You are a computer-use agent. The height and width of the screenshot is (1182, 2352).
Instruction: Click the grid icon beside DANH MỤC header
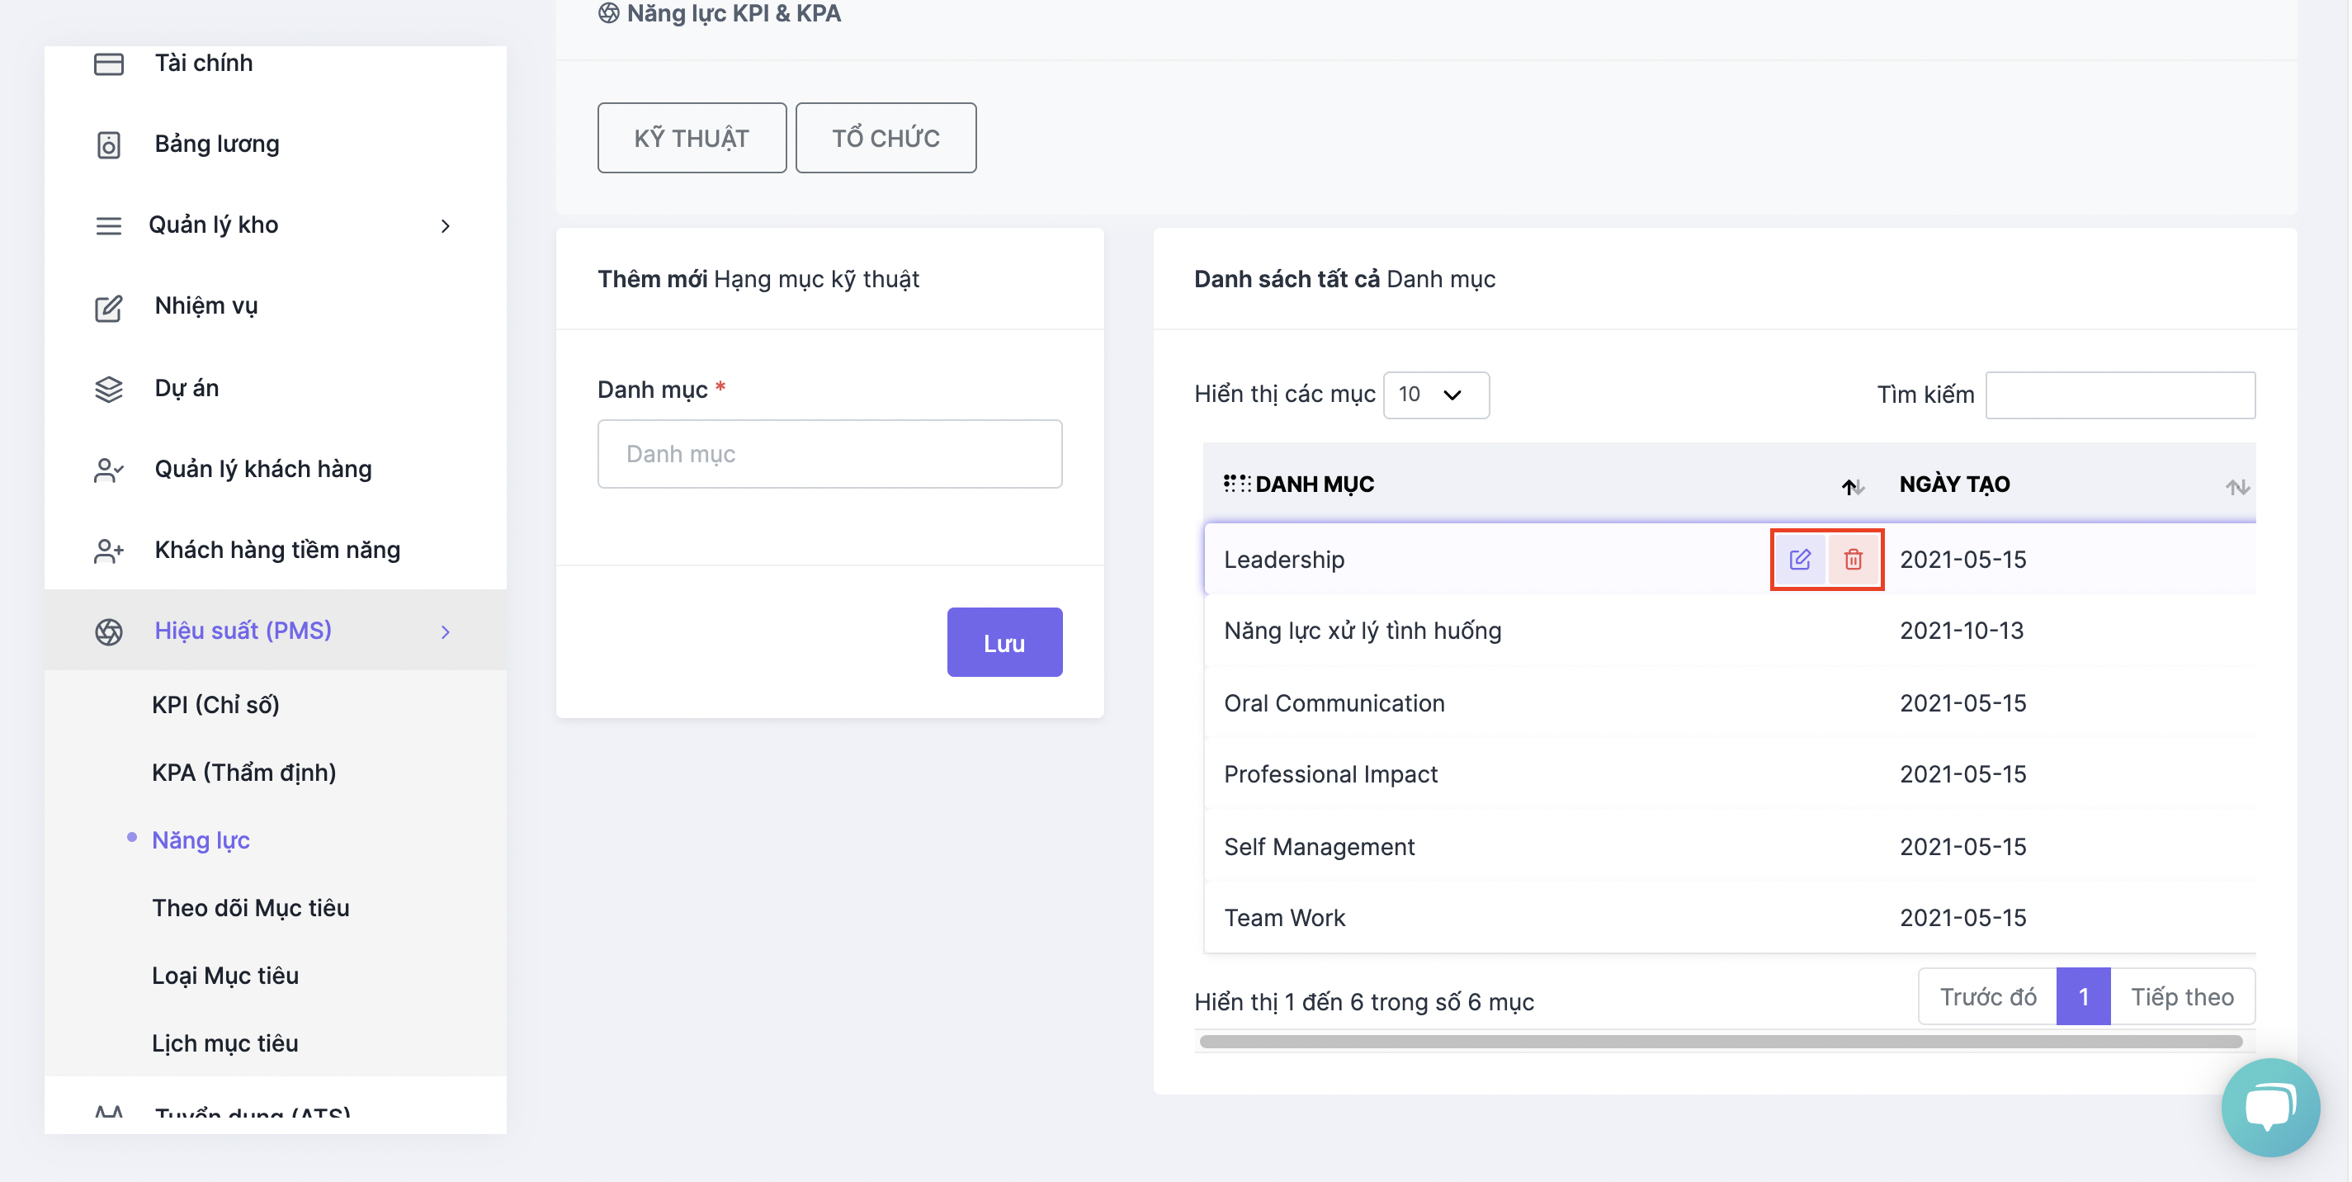coord(1236,483)
